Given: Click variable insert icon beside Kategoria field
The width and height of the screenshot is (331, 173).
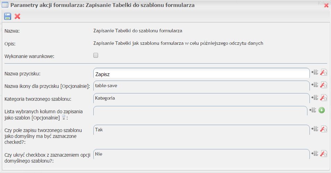Looking at the screenshot, I should 315,97.
